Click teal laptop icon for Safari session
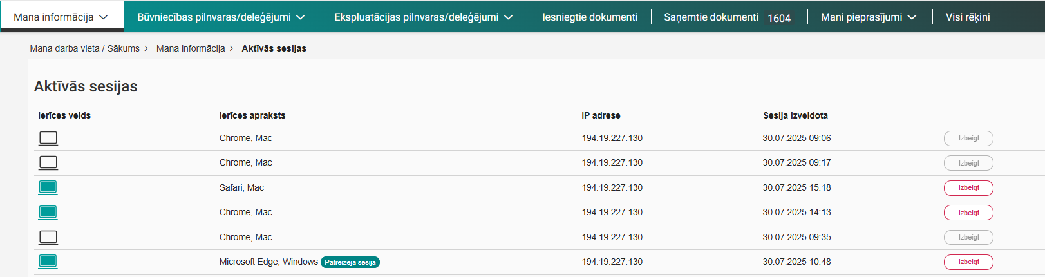1045x277 pixels. pyautogui.click(x=48, y=187)
